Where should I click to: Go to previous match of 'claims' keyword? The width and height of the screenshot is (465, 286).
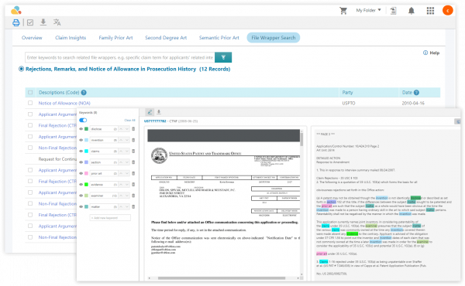(121, 152)
